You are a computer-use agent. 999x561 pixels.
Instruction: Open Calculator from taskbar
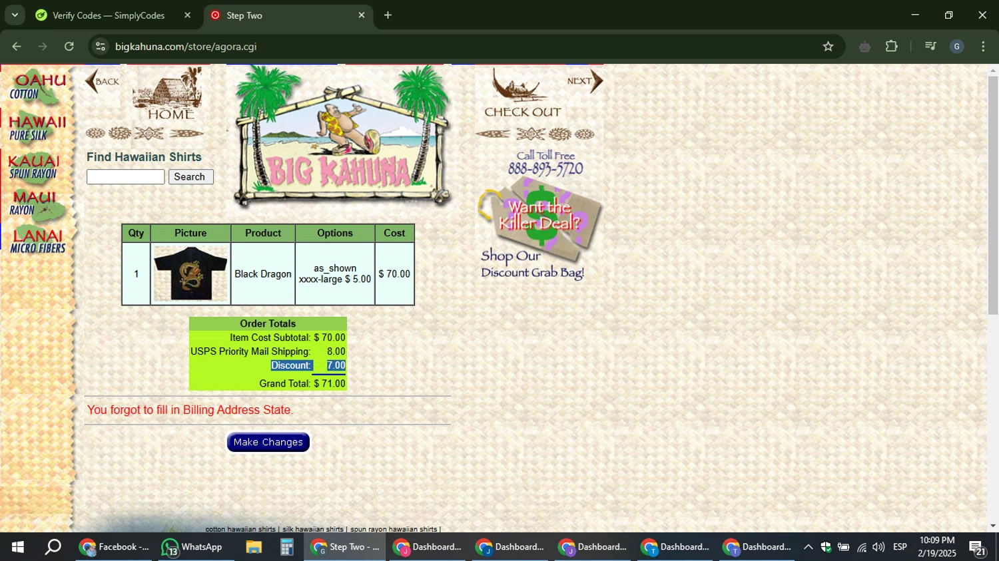click(287, 547)
